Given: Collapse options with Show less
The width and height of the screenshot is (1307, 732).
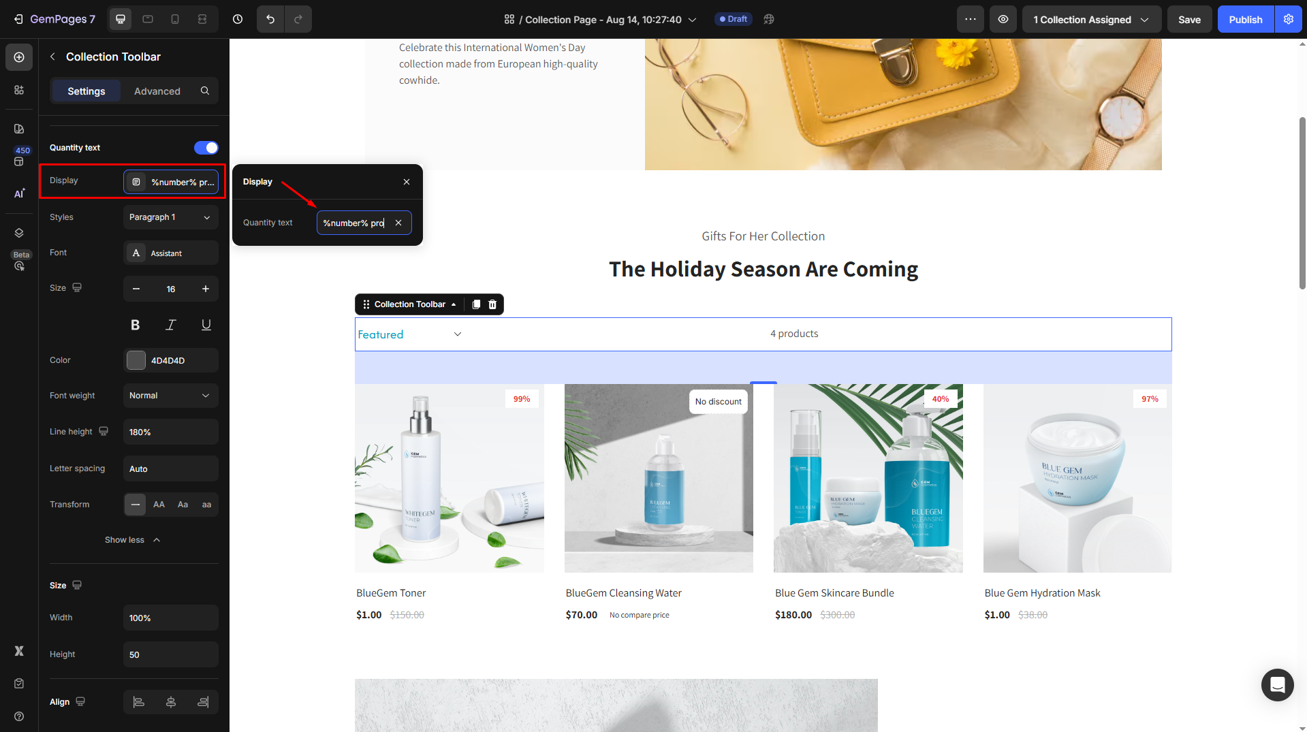Looking at the screenshot, I should 133,540.
